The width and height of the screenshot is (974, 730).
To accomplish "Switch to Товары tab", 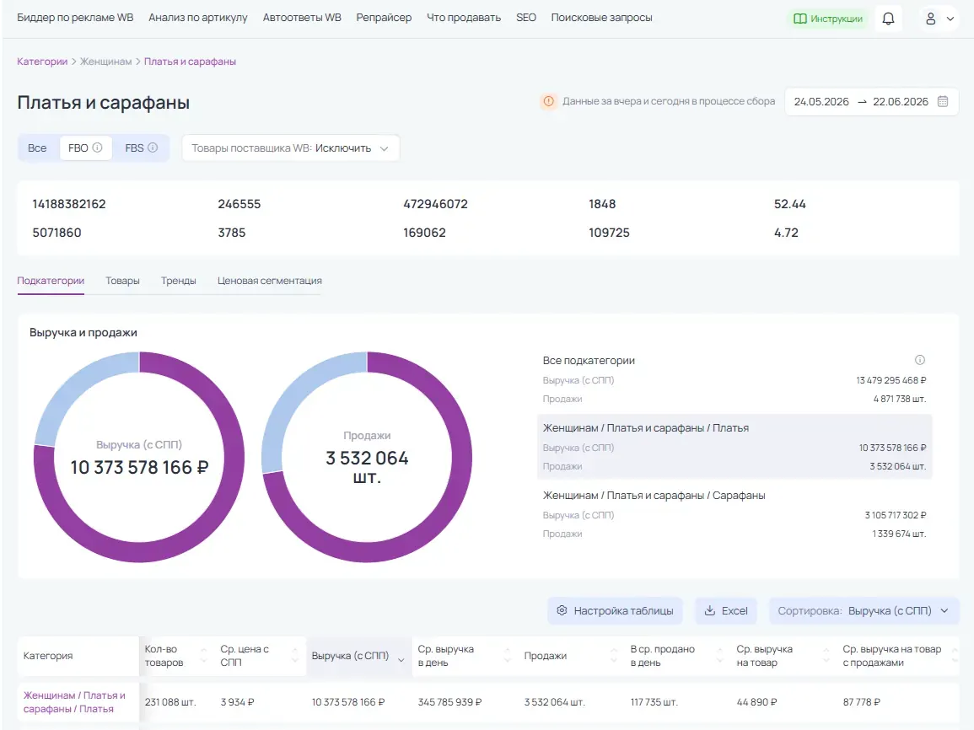I will coord(122,281).
